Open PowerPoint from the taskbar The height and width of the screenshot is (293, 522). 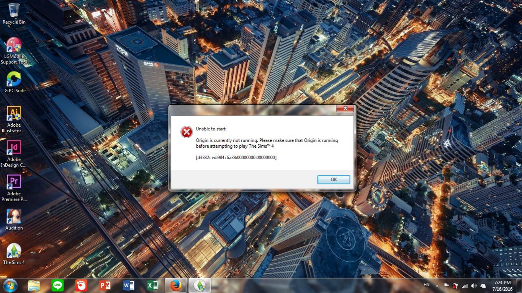(x=105, y=285)
